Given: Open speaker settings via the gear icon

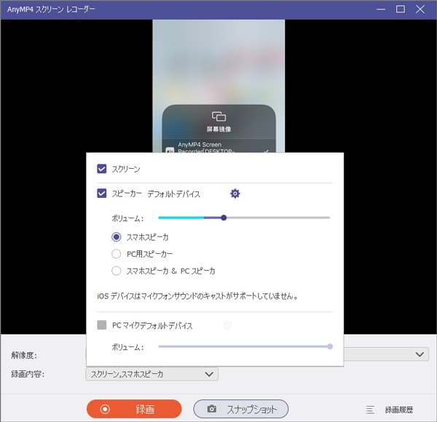Looking at the screenshot, I should click(235, 194).
